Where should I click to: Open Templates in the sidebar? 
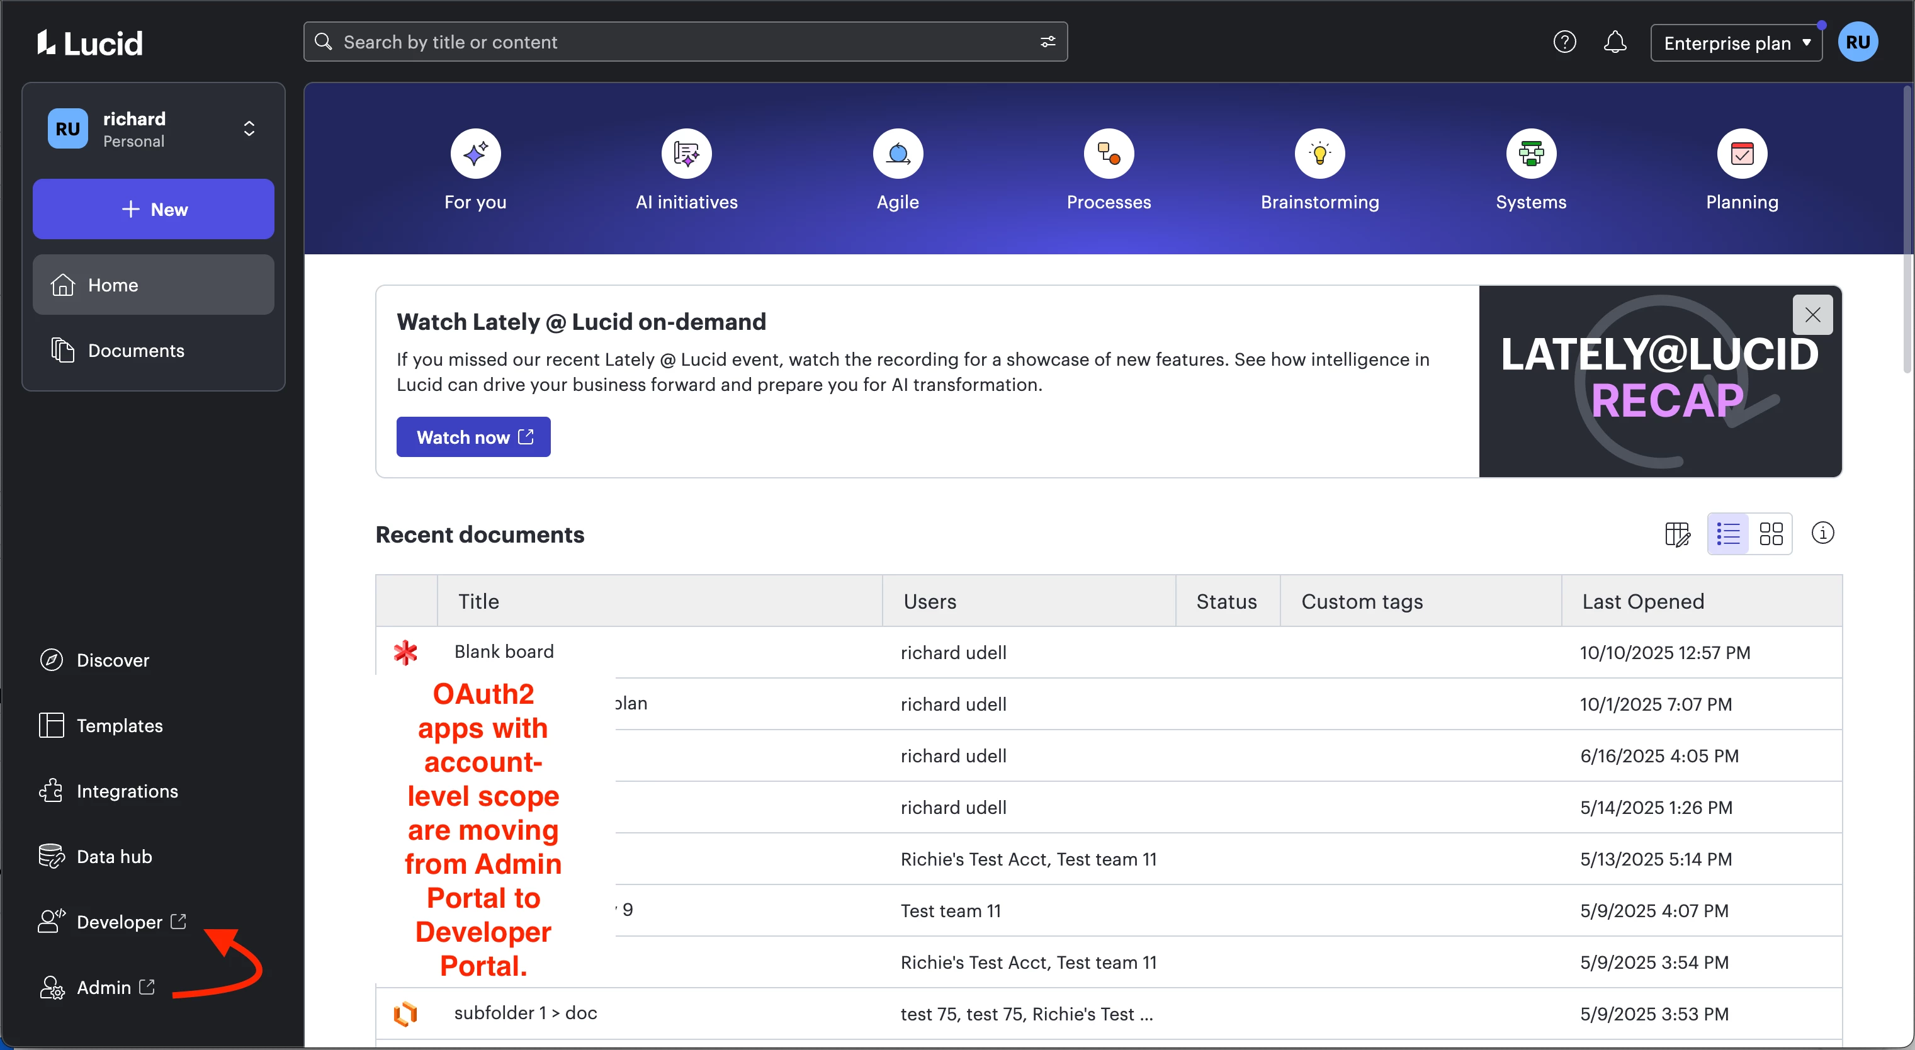[x=119, y=725]
